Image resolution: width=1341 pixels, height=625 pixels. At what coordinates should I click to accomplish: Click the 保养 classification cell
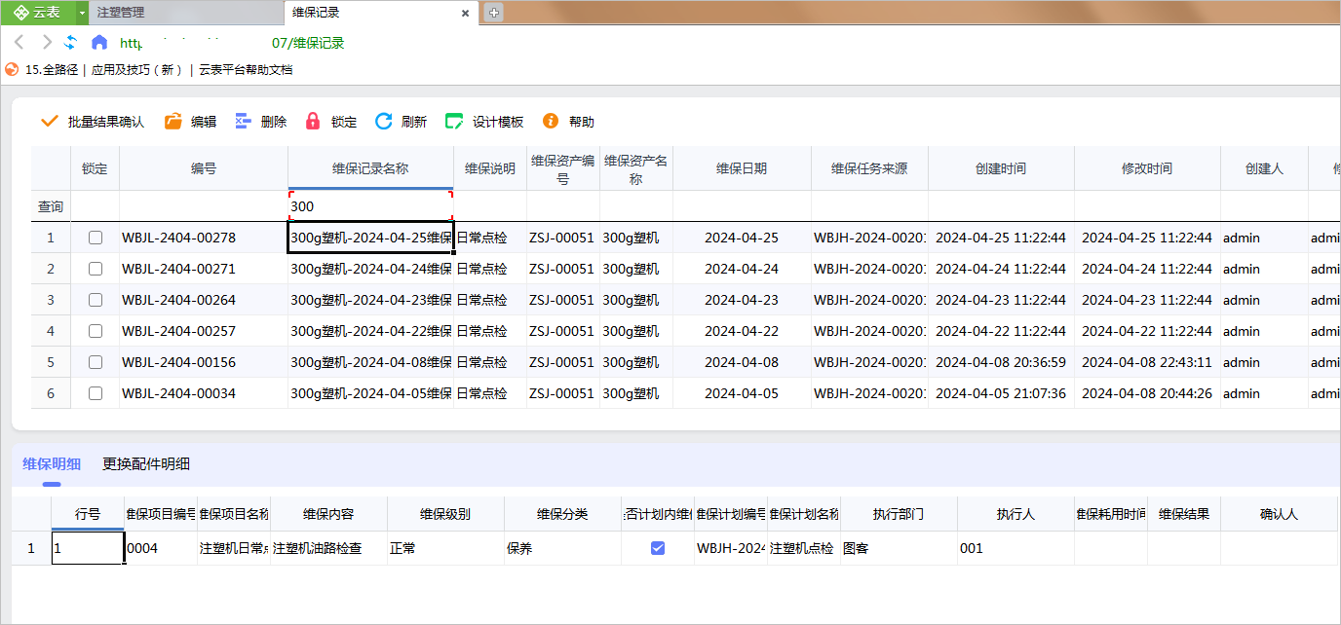(562, 548)
